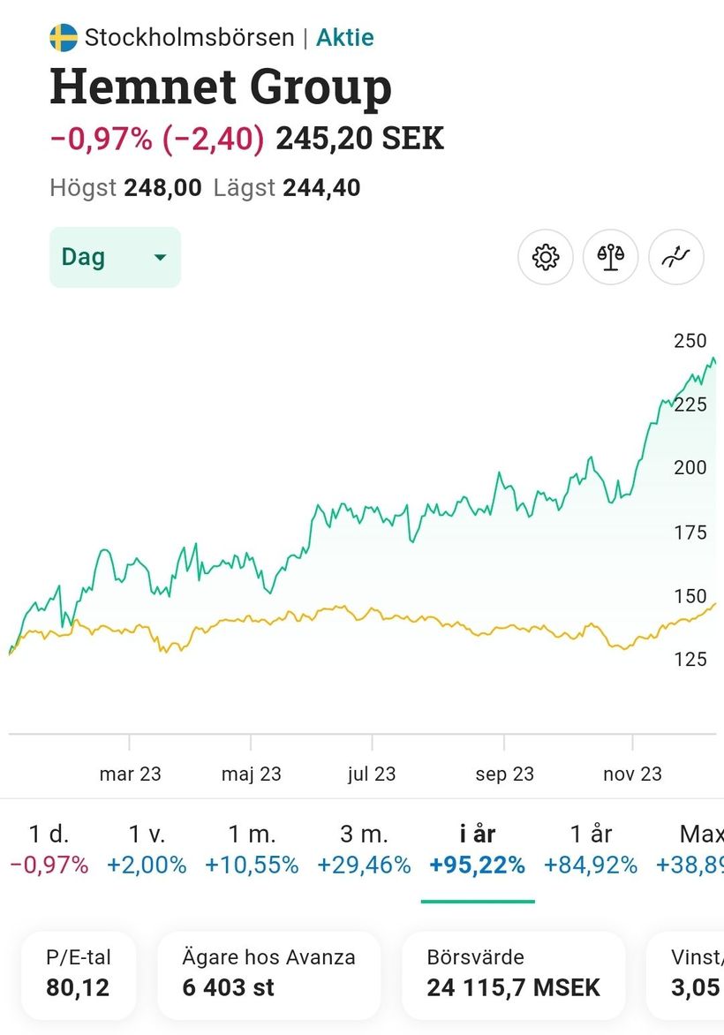Click the dropdown arrow next to Dag
This screenshot has width=724, height=1035.
click(160, 258)
